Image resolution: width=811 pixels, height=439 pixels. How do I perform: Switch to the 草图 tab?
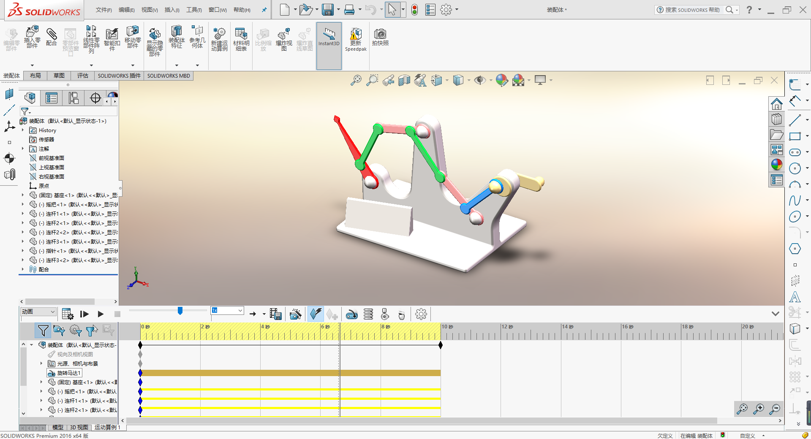point(59,76)
